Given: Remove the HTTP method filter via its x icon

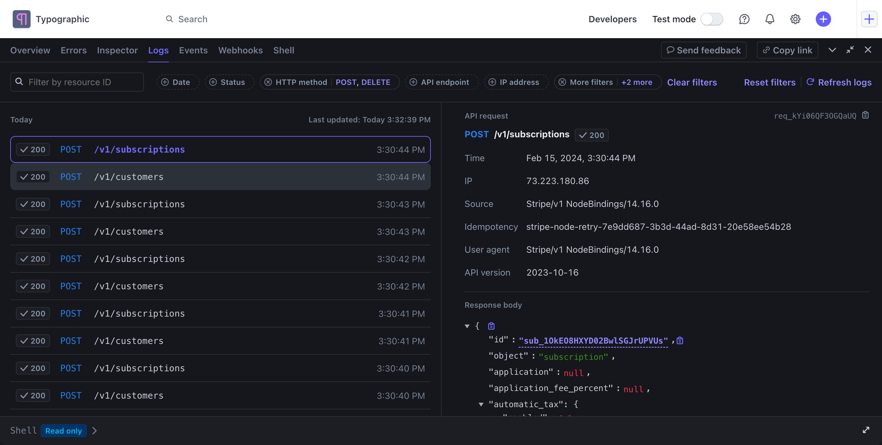Looking at the screenshot, I should click(269, 82).
